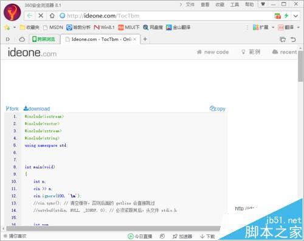Click code line 'using namespace std;'
The width and height of the screenshot is (304, 241).
point(46,145)
